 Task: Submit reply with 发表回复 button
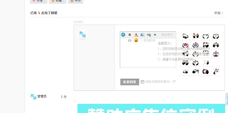(130, 82)
